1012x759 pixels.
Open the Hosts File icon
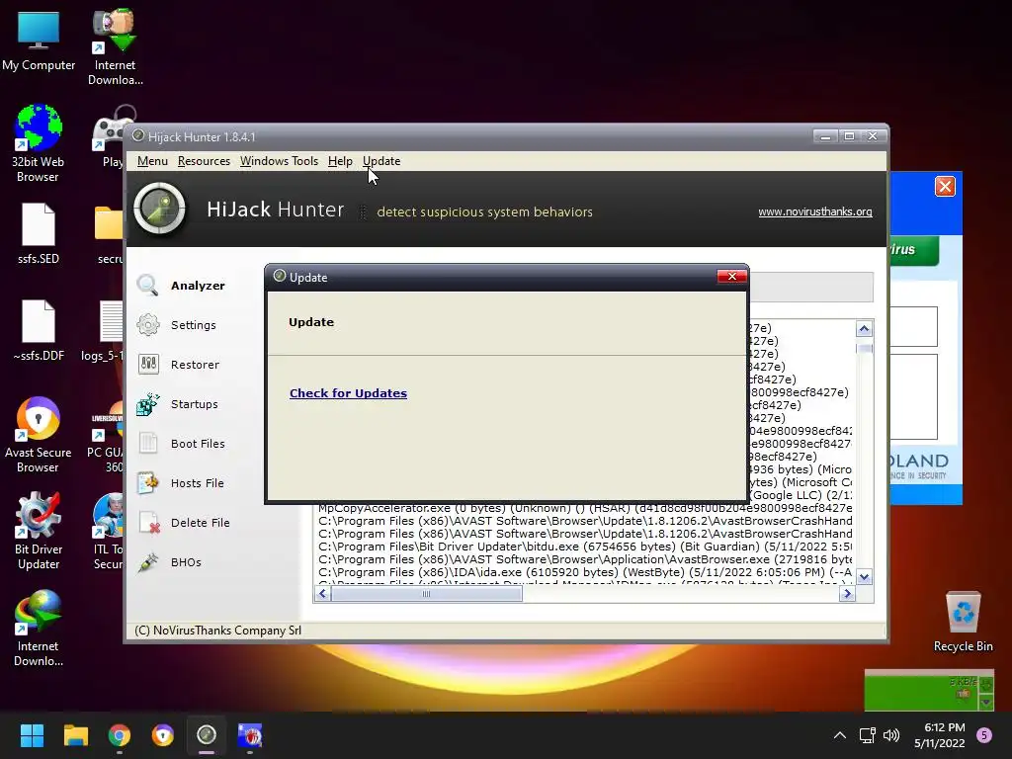coord(148,482)
